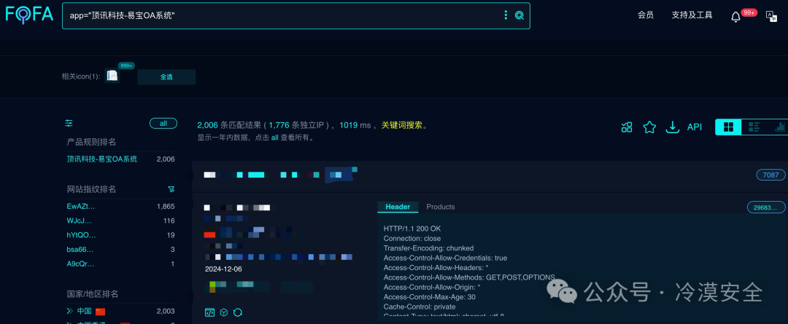The height and width of the screenshot is (324, 788).
Task: Open the API link
Action: point(694,127)
